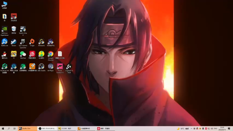Select the Origin desktop shortcut
This screenshot has width=233, height=131.
click(32, 43)
